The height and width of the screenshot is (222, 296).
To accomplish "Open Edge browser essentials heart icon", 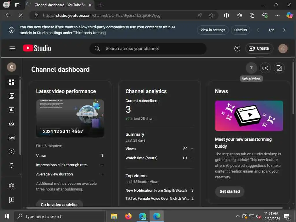I will click(x=265, y=15).
